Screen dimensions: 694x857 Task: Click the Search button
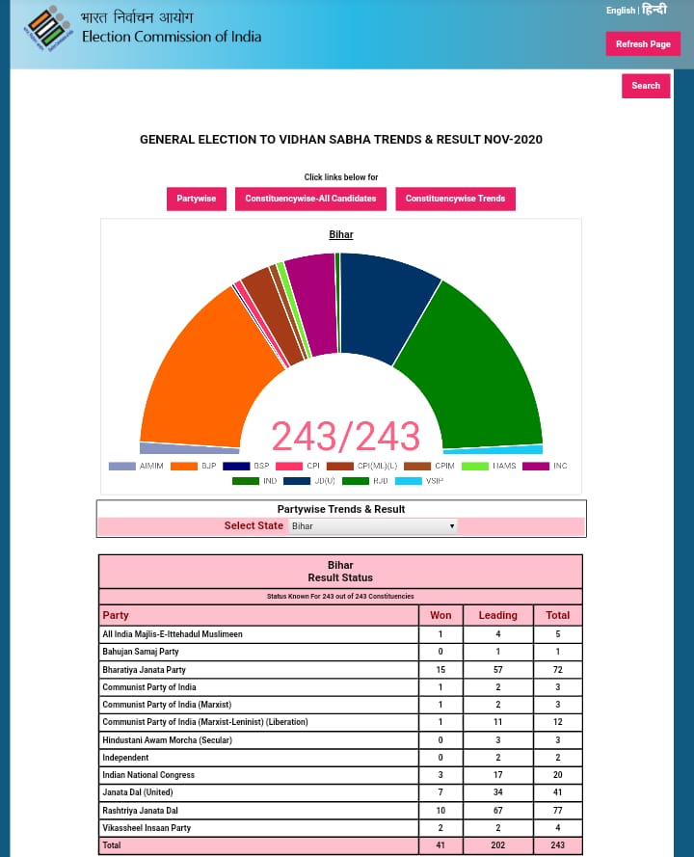646,86
